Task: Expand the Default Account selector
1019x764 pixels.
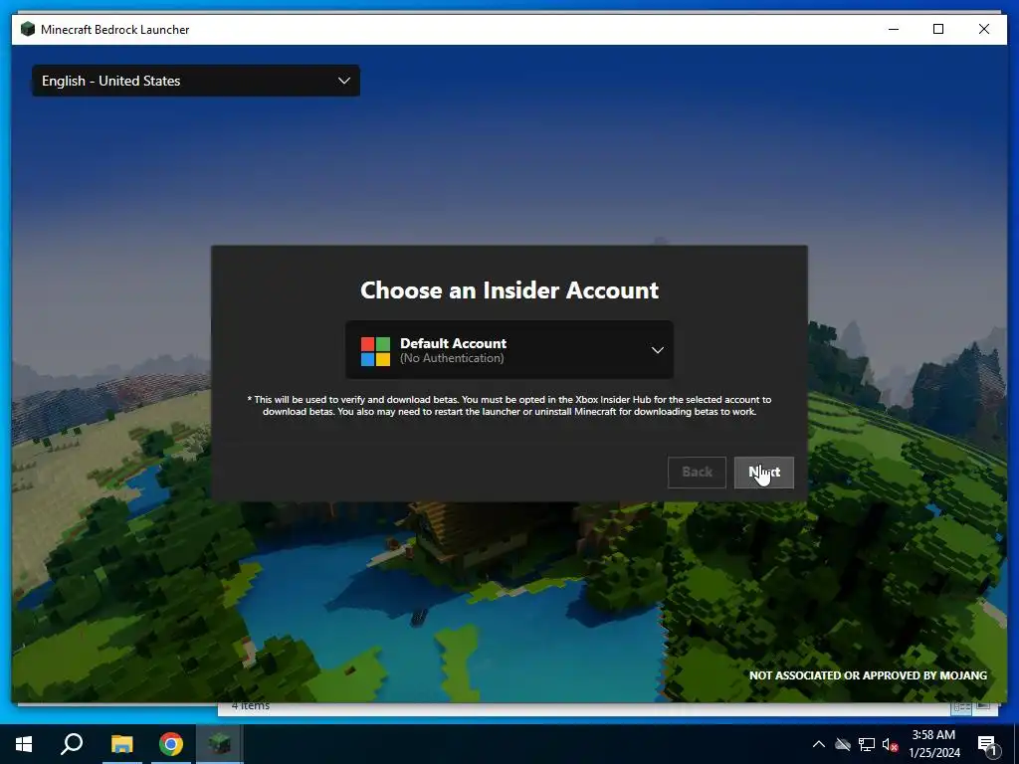Action: [x=509, y=349]
